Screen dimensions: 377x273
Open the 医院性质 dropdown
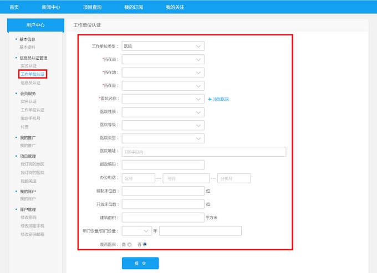162,112
